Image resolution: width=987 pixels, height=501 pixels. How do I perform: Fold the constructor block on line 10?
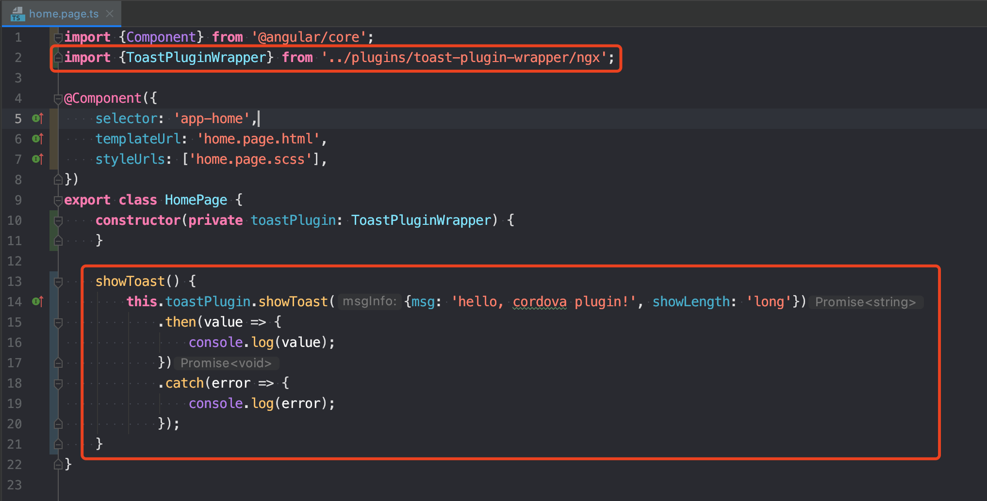point(58,220)
